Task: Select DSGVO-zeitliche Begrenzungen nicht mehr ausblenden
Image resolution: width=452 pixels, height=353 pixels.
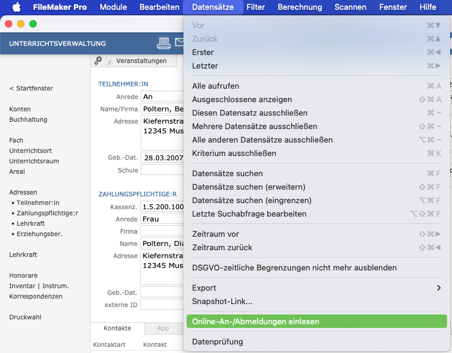Action: (317, 267)
